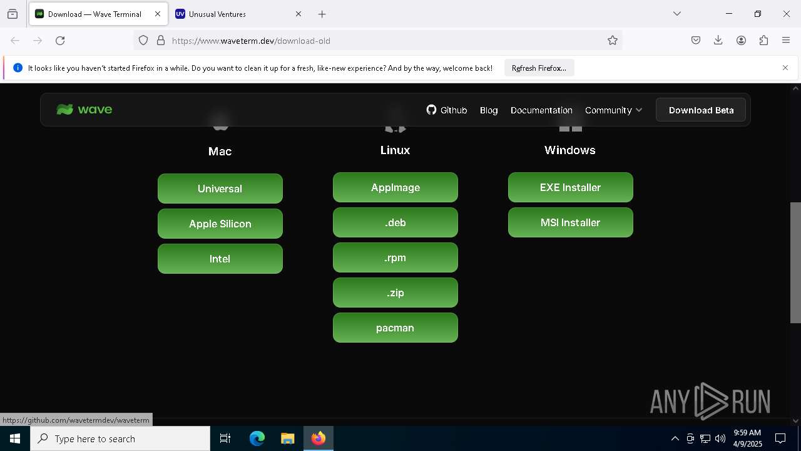Select the Download — Wave Terminal tab
The height and width of the screenshot is (451, 801).
[99, 14]
